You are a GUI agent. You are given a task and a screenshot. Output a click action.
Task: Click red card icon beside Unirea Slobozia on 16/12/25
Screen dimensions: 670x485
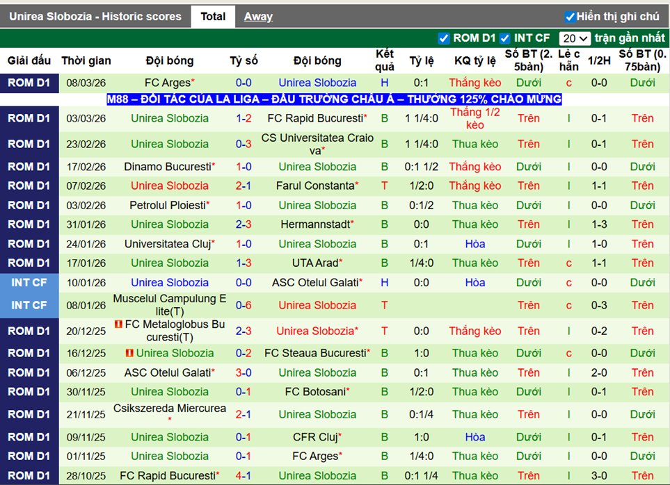click(x=129, y=353)
